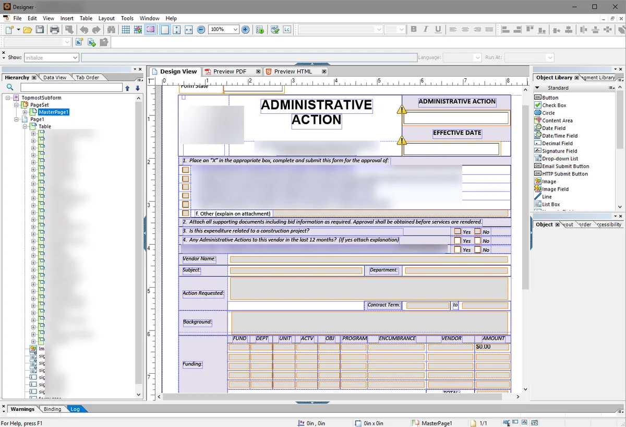Open the Run At dropdown
This screenshot has width=626, height=427.
pyautogui.click(x=549, y=57)
